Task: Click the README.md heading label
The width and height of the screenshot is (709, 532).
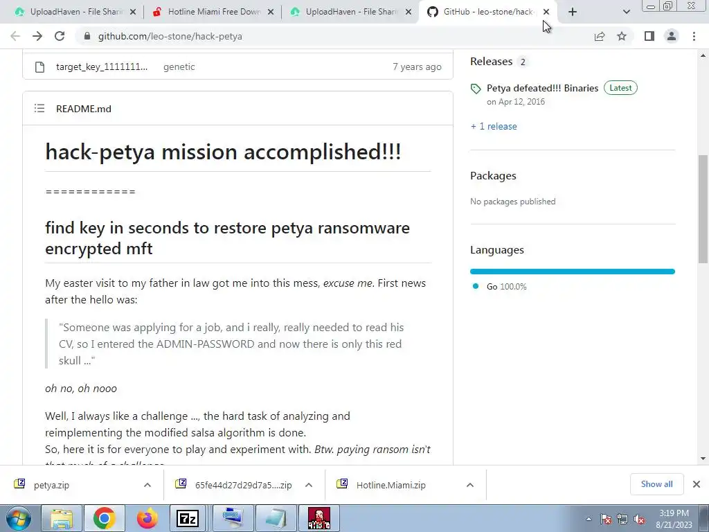Action: 84,109
